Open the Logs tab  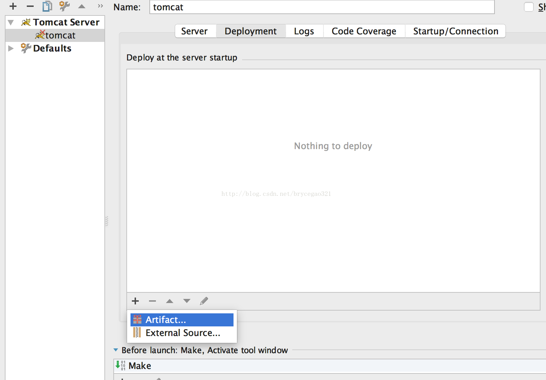304,31
